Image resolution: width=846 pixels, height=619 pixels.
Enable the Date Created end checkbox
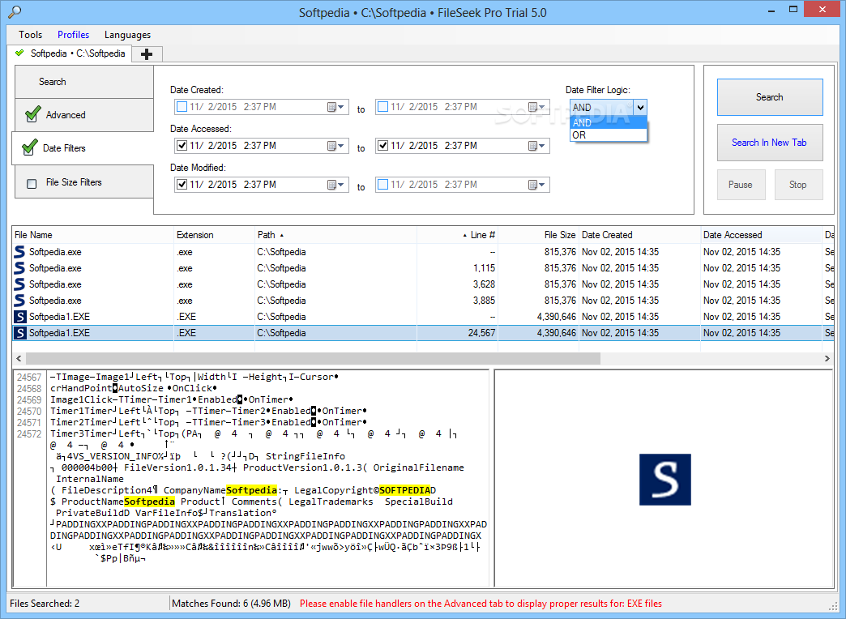[382, 107]
